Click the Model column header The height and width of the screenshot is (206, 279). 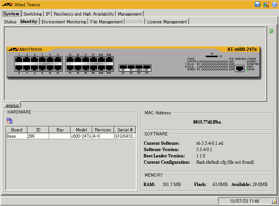81,130
